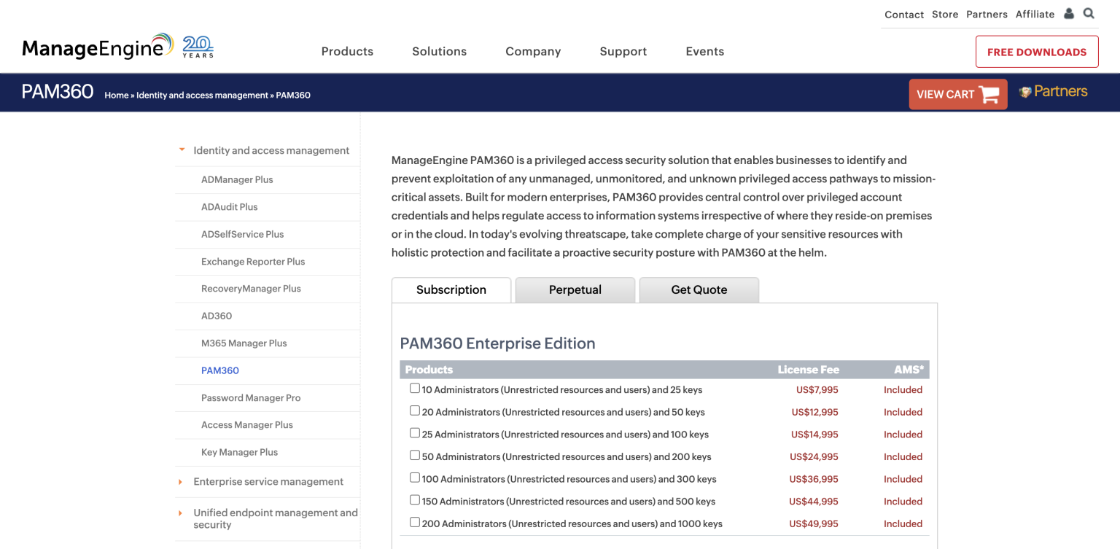
Task: Check the 10 Administrators and 25 keys option
Action: pyautogui.click(x=414, y=389)
